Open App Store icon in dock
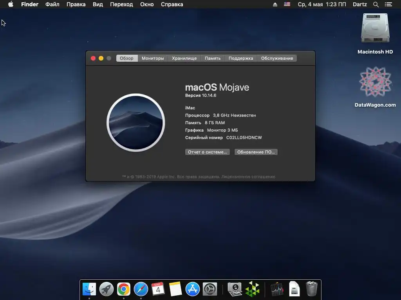Viewport: 401px width, 300px height. pos(193,289)
